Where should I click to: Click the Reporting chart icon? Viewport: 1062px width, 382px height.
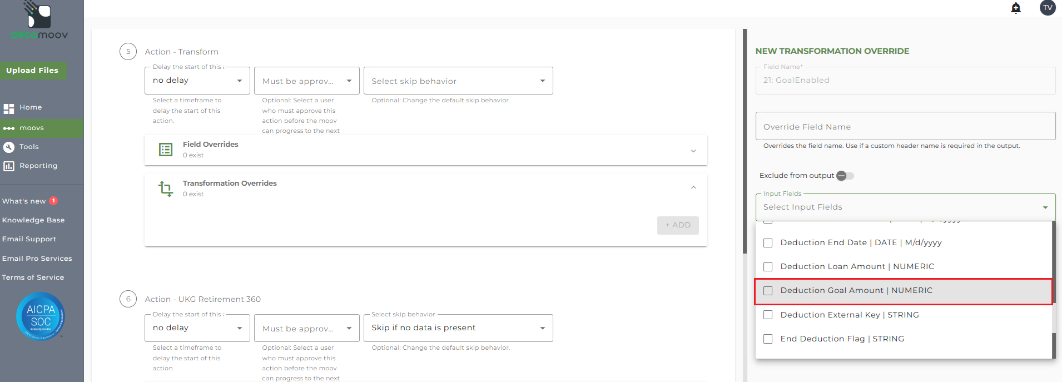9,166
